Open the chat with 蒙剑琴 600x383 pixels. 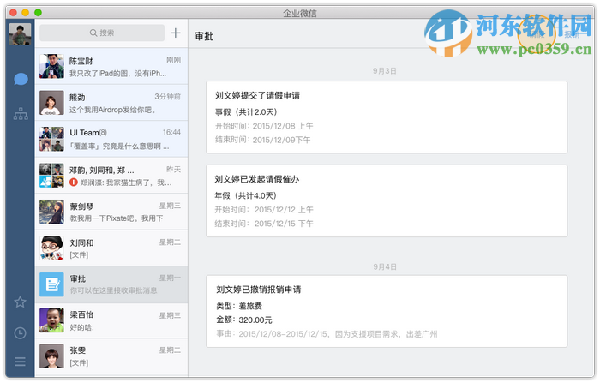tap(111, 212)
